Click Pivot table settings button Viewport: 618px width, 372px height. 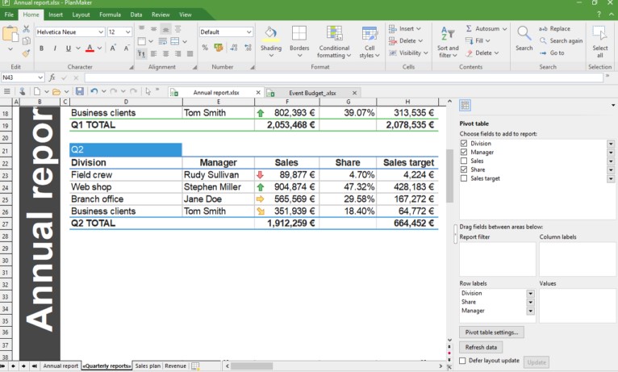coord(491,332)
